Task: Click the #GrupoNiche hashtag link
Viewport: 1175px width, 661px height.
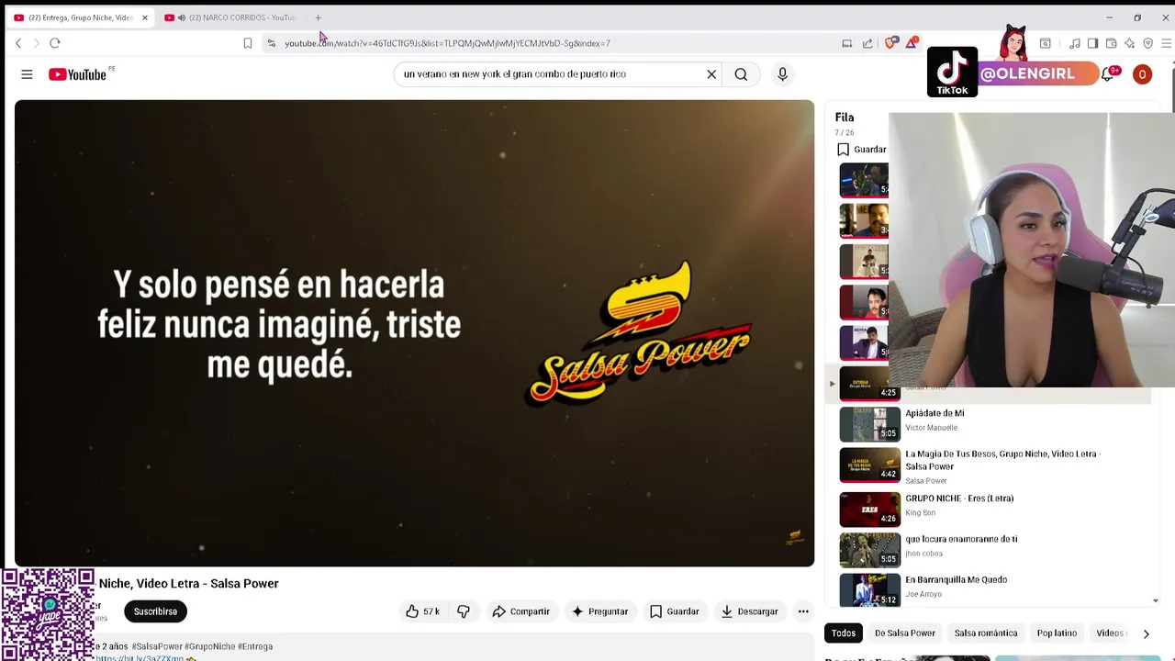Action: coord(210,646)
